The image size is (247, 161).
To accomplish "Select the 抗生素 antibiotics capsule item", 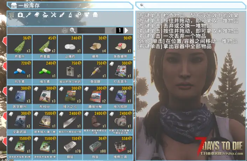I will pos(20,72).
